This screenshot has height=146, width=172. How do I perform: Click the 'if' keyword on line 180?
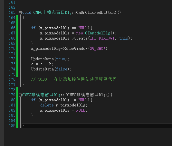33,100
